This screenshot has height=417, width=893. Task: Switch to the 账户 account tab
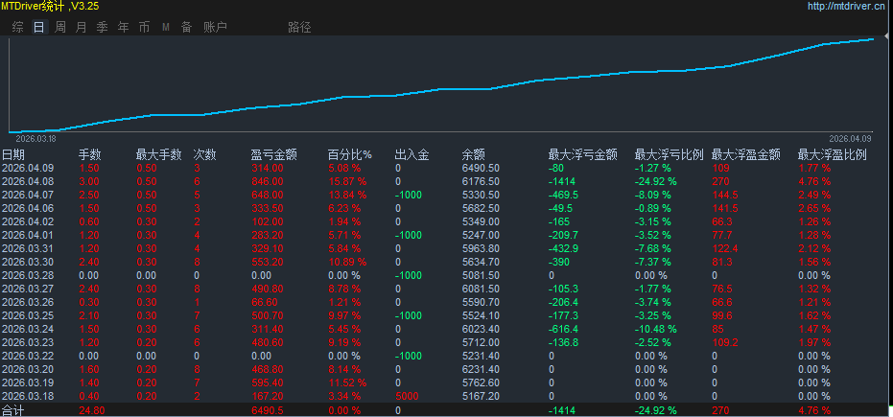215,27
